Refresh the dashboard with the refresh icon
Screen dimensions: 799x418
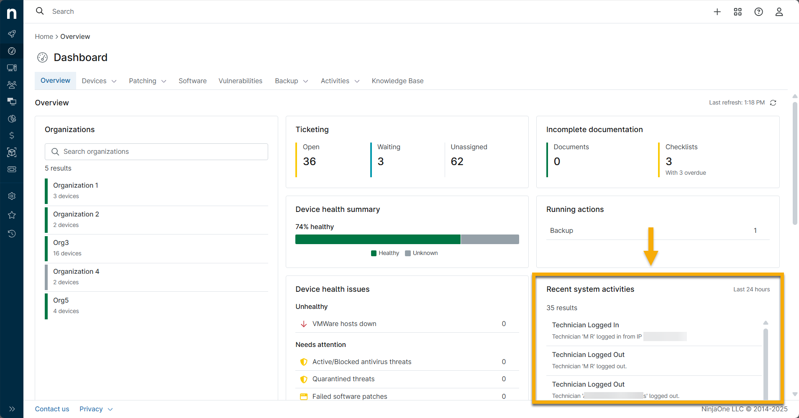coord(773,102)
